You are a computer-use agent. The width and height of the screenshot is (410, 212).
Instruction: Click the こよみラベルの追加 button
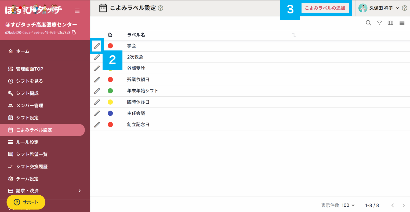[x=325, y=8]
